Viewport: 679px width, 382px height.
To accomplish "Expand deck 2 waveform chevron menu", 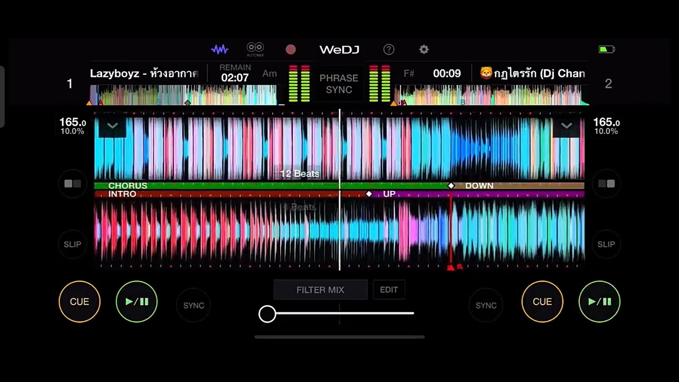I will pos(567,126).
